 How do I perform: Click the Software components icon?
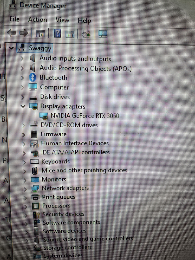tap(37, 223)
